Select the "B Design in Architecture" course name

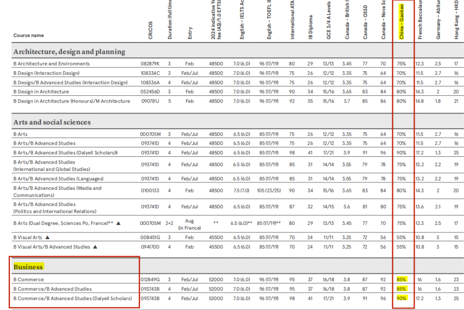pos(41,92)
